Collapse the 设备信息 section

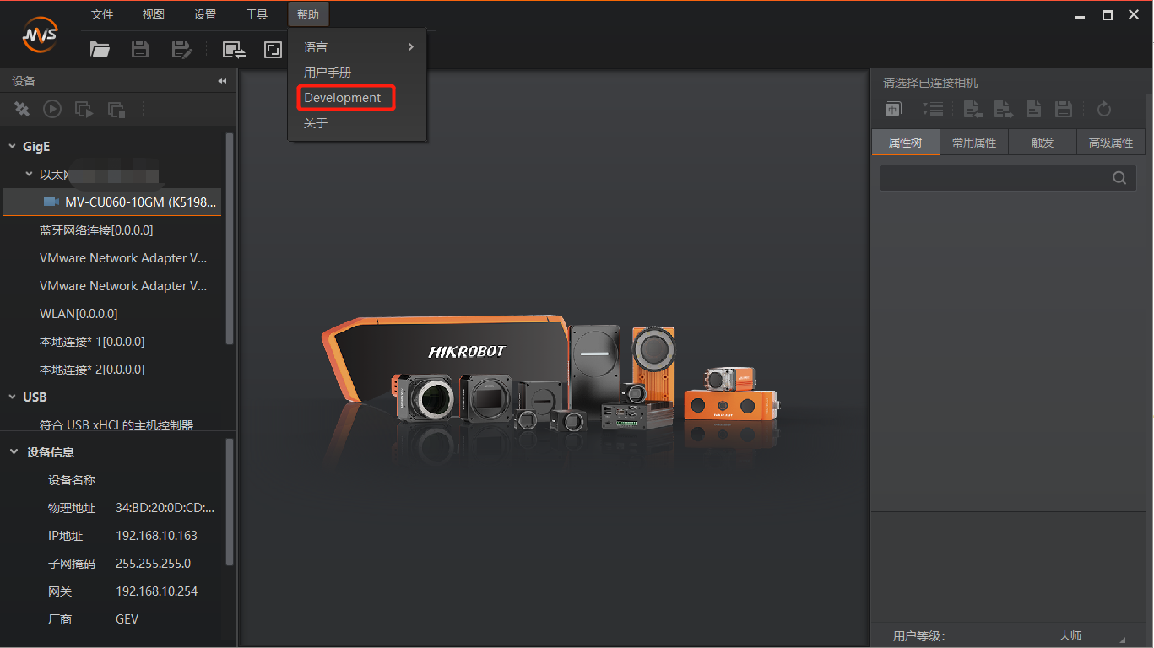point(14,452)
